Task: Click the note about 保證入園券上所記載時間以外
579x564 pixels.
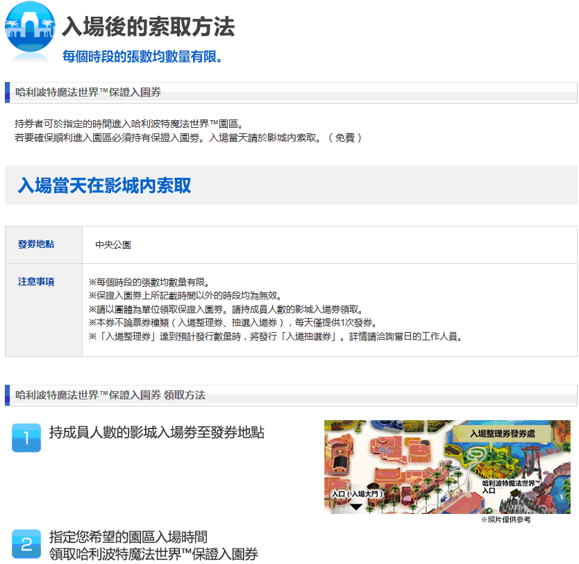Action: [x=185, y=295]
